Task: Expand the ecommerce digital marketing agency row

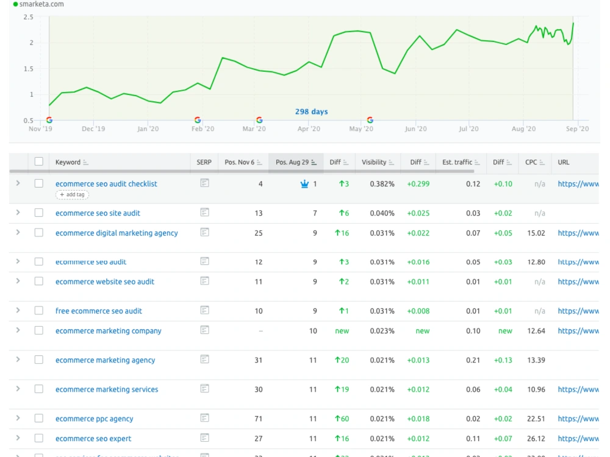Action: coord(18,232)
